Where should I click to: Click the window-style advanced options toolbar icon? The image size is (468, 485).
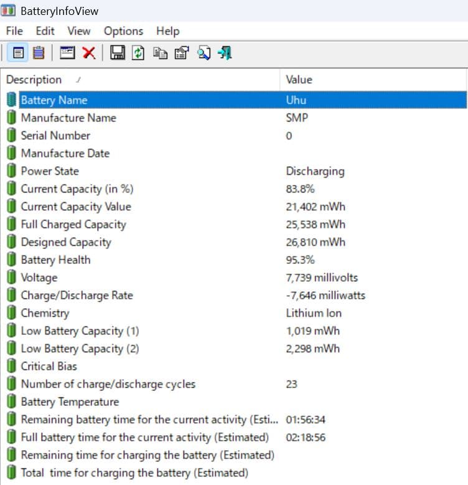point(67,54)
